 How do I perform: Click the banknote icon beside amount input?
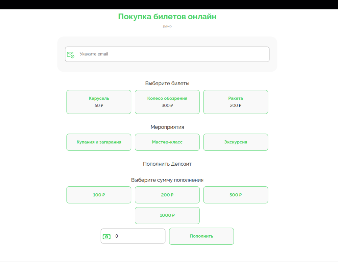point(106,237)
